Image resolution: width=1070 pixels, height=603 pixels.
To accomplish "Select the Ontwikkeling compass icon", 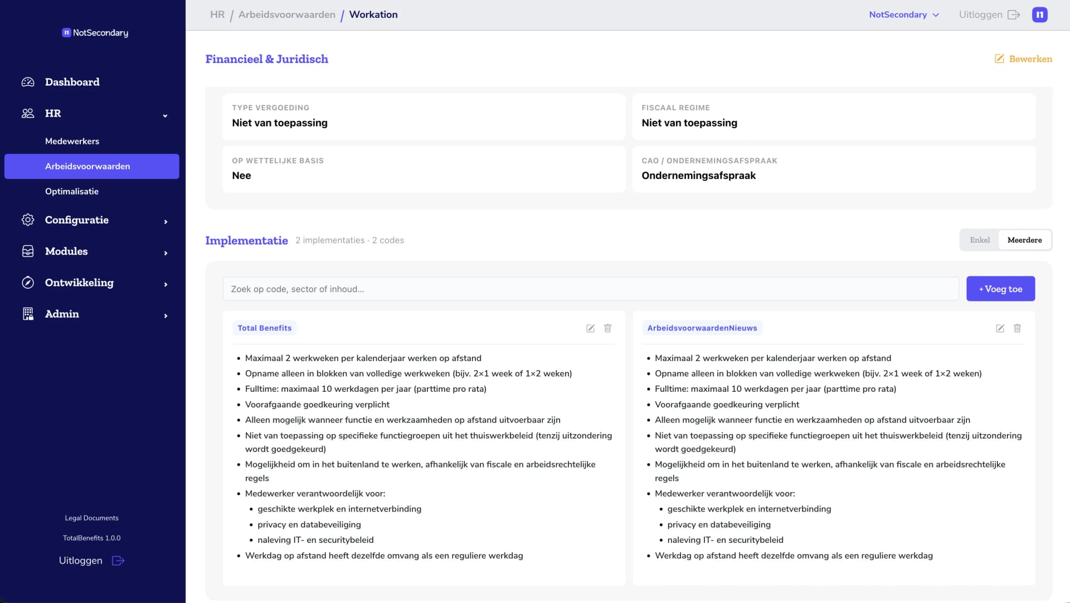I will pos(27,283).
